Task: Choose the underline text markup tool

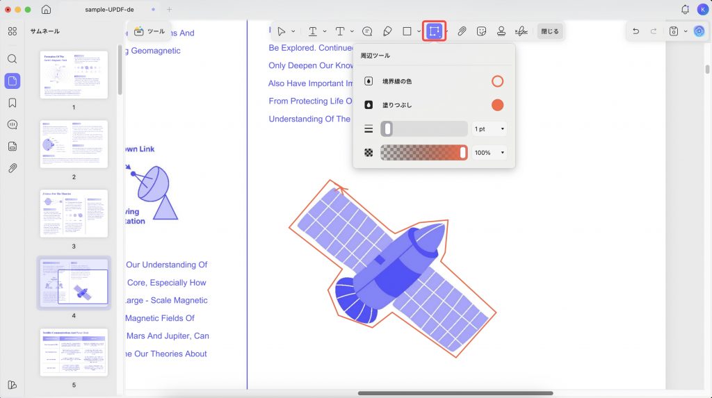Action: click(x=312, y=31)
